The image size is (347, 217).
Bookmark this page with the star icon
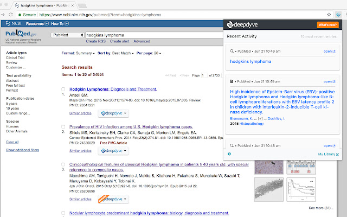(x=329, y=15)
